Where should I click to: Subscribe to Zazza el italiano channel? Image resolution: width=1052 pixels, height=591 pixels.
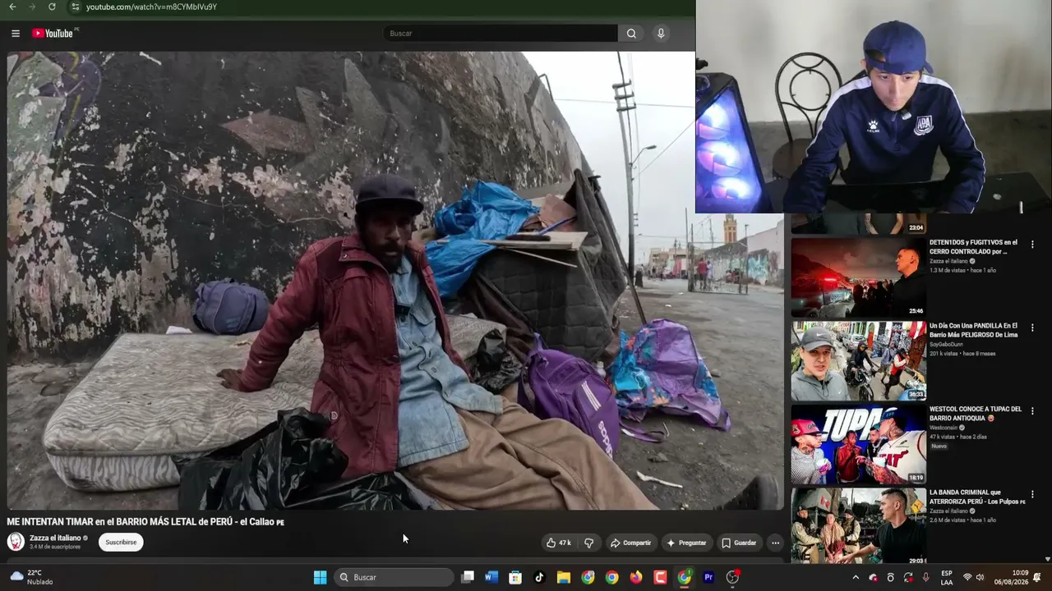click(121, 542)
